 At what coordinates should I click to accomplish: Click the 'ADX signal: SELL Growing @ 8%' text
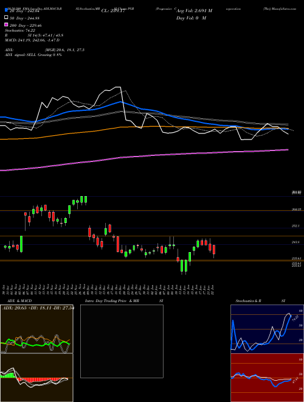pos(33,55)
